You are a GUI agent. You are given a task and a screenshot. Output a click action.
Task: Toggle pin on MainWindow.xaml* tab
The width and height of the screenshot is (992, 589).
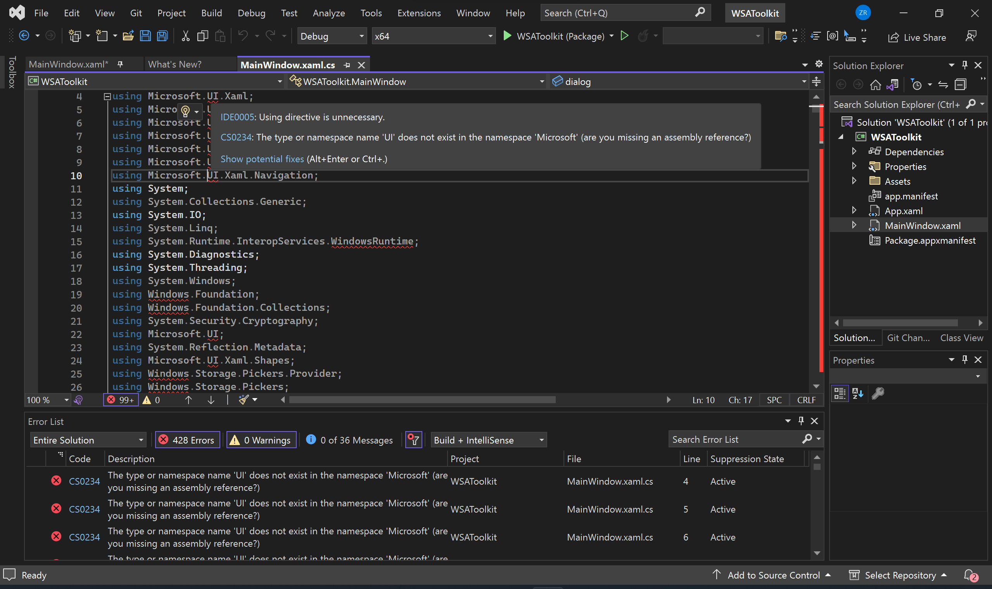click(120, 64)
